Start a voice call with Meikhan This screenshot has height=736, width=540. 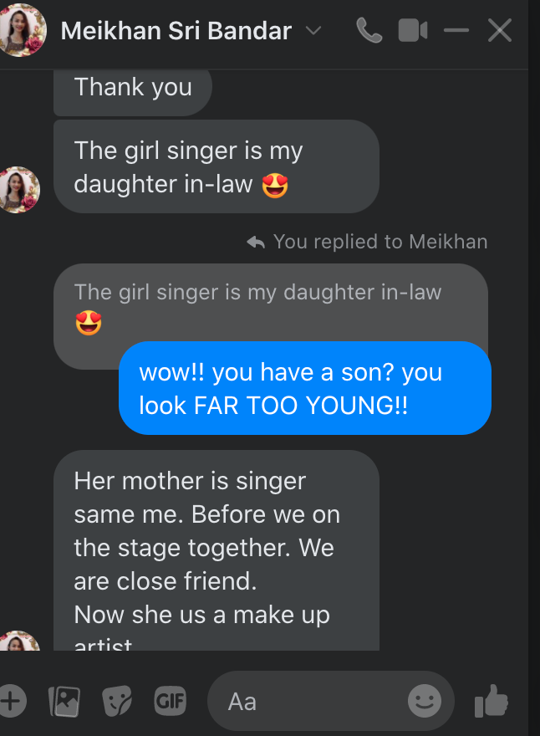[369, 32]
